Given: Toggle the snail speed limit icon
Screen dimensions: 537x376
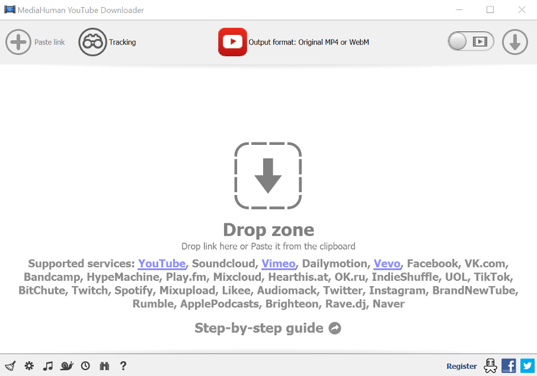Looking at the screenshot, I should [67, 366].
